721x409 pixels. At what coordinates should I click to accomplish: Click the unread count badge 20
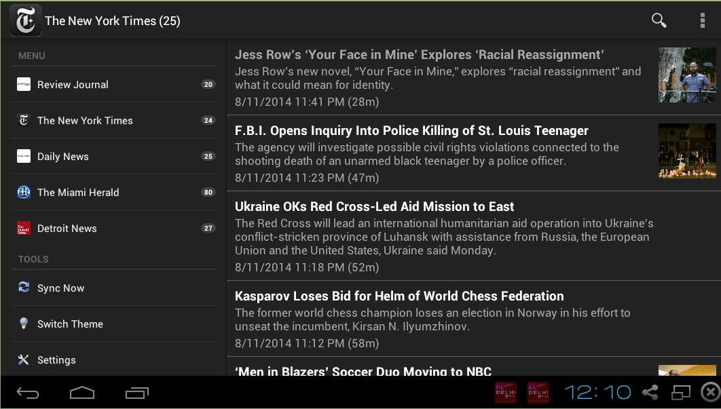coord(208,84)
